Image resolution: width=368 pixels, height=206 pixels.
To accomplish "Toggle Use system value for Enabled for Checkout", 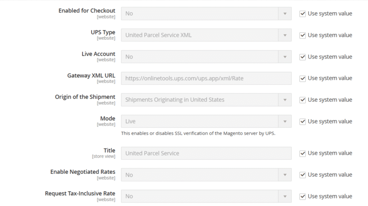I will 303,14.
